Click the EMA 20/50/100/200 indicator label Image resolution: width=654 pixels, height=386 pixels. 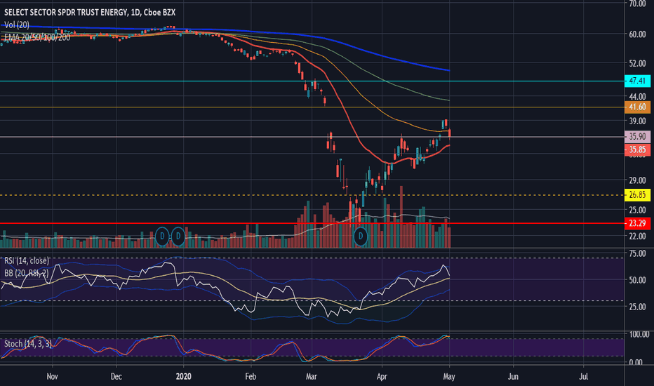pyautogui.click(x=37, y=38)
